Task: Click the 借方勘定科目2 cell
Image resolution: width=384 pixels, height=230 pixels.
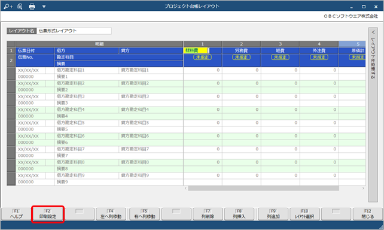Action: pyautogui.click(x=87, y=83)
